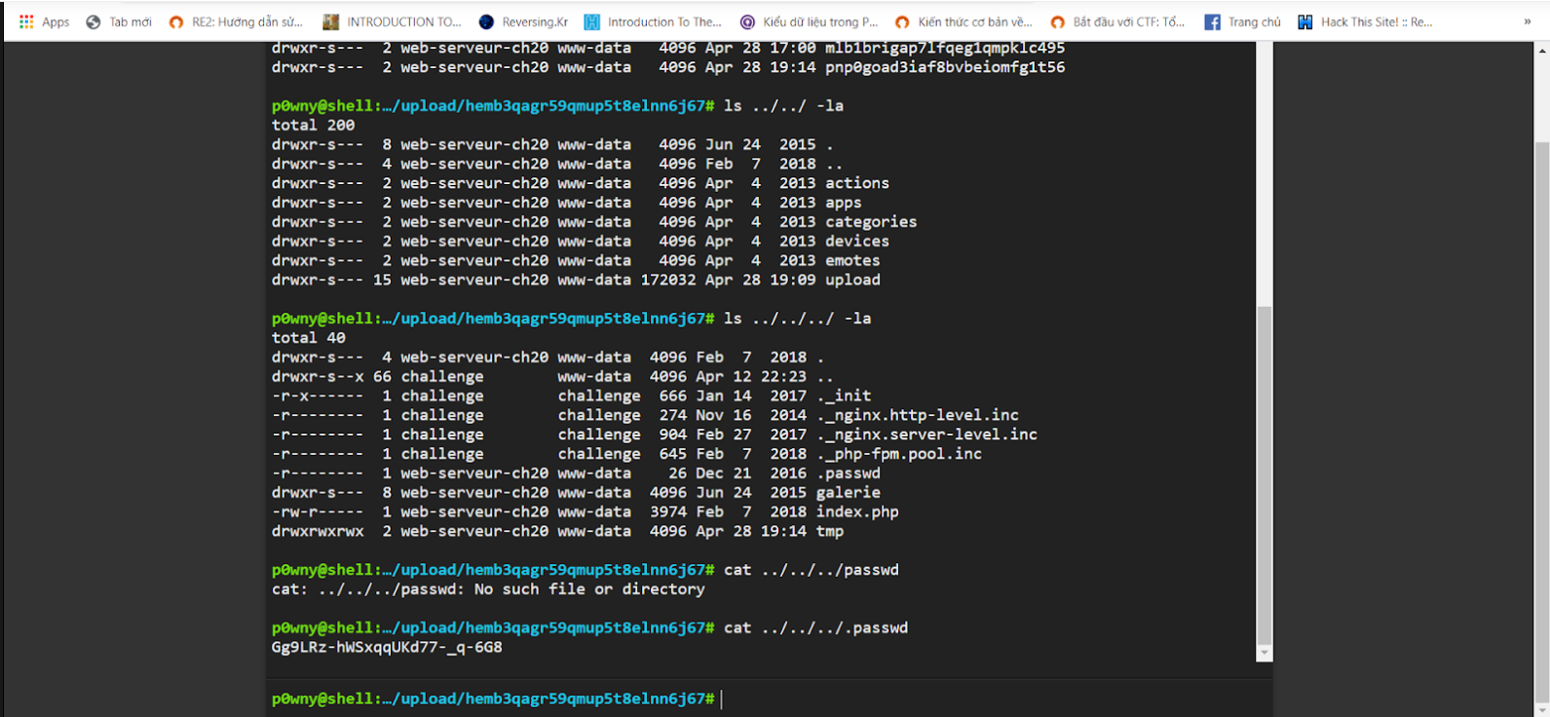Click the terminal scrollbar down arrow

[x=1265, y=653]
